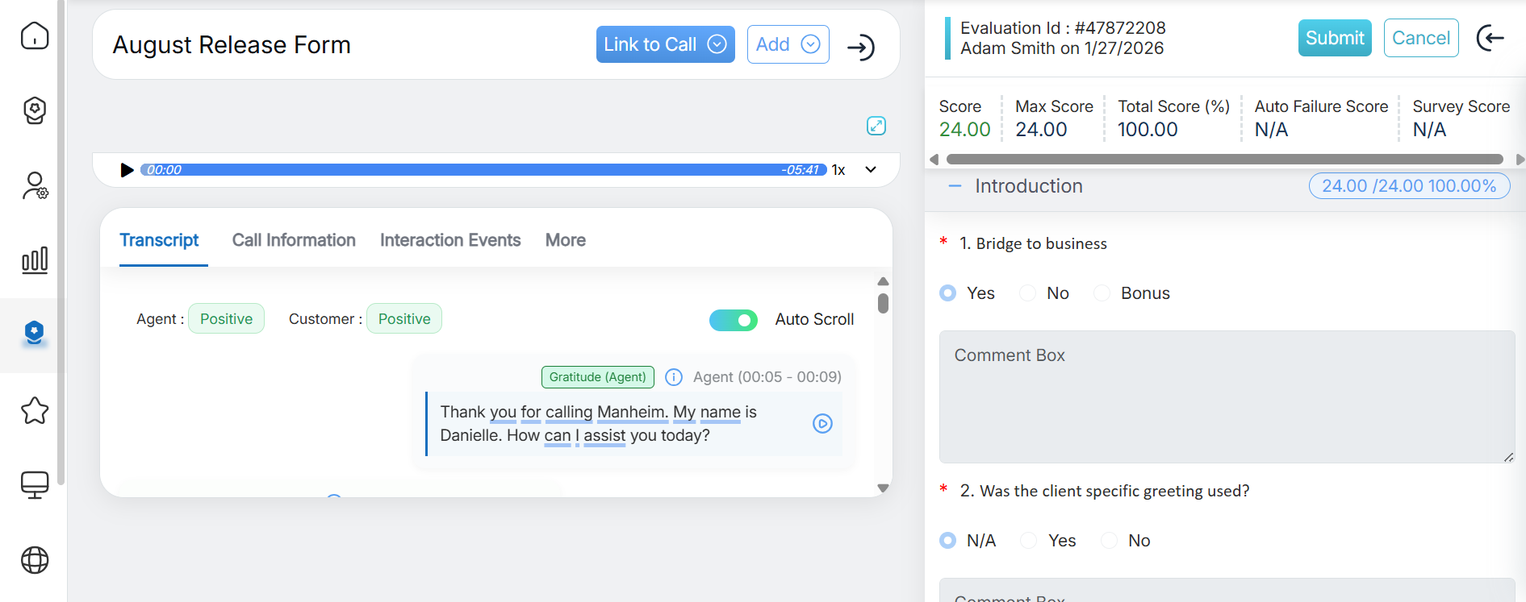This screenshot has width=1526, height=602.
Task: Open the Interaction Events tab
Action: click(450, 240)
